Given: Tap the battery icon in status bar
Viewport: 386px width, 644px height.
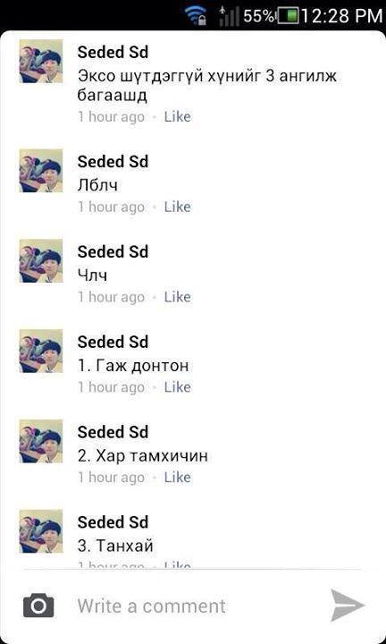Looking at the screenshot, I should click(x=289, y=15).
